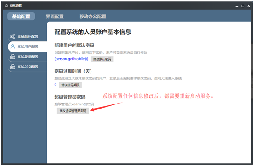Viewport: 254px width, 166px height.
Task: Click the refresh icon in title bar
Action: (x=6, y=5)
